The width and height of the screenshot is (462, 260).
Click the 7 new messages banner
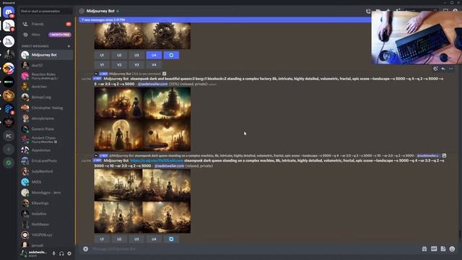click(x=225, y=19)
